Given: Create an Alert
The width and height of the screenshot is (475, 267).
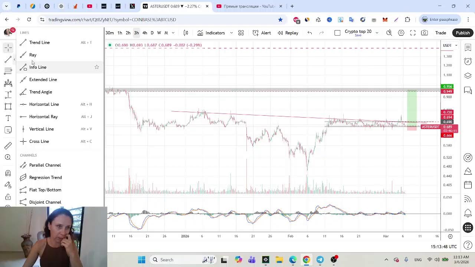Looking at the screenshot, I should (x=262, y=33).
